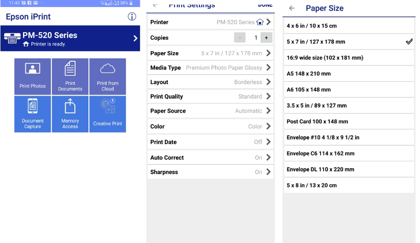Tap the Epson iPrint app title
The width and height of the screenshot is (420, 243).
coord(28,17)
